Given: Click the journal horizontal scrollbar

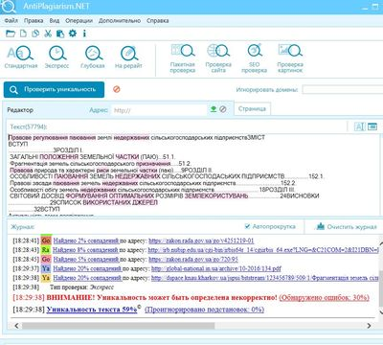Looking at the screenshot, I should pyautogui.click(x=119, y=326).
